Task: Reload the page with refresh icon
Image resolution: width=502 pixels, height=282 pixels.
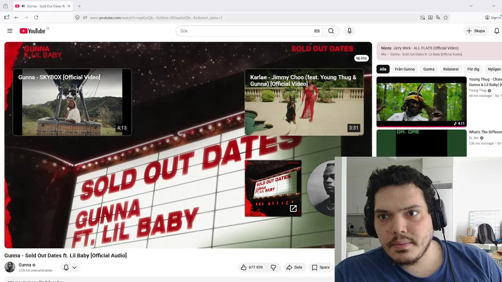Action: [x=36, y=18]
